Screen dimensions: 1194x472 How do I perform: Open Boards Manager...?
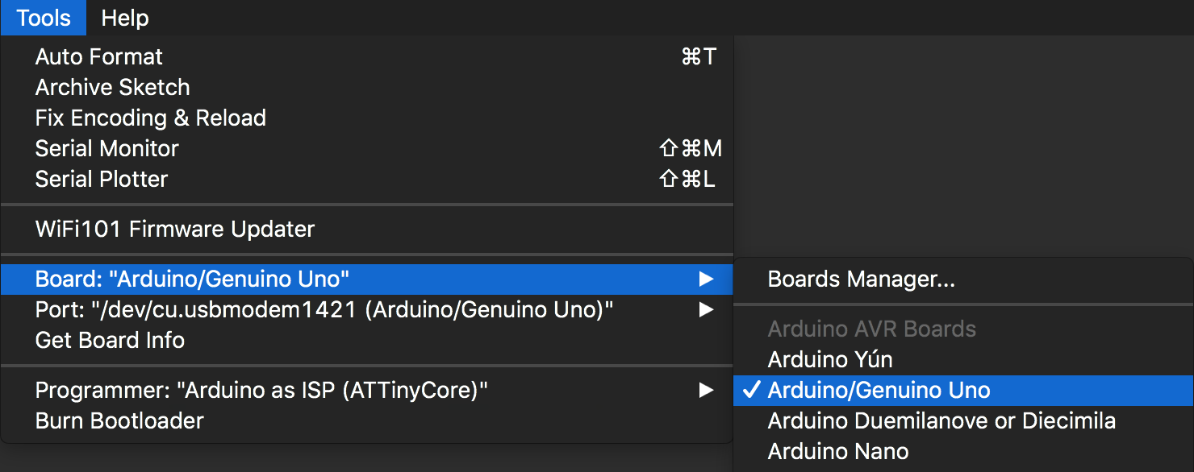coord(862,279)
